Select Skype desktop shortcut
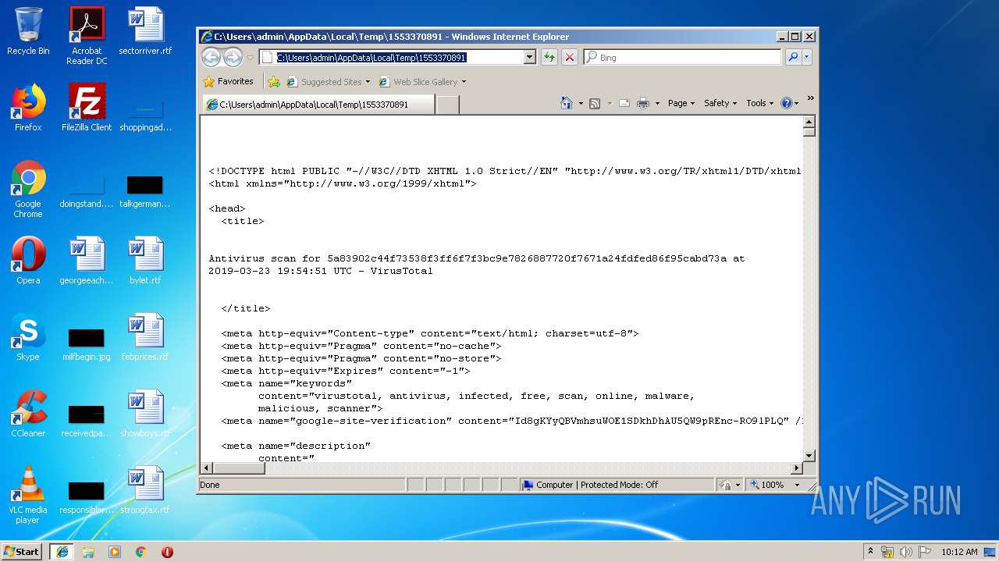Screen dimensions: 999x562 click(28, 337)
